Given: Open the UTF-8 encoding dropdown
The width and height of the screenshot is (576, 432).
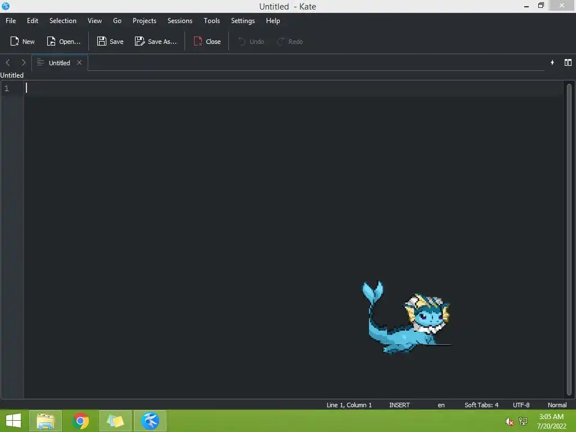Looking at the screenshot, I should click(521, 405).
